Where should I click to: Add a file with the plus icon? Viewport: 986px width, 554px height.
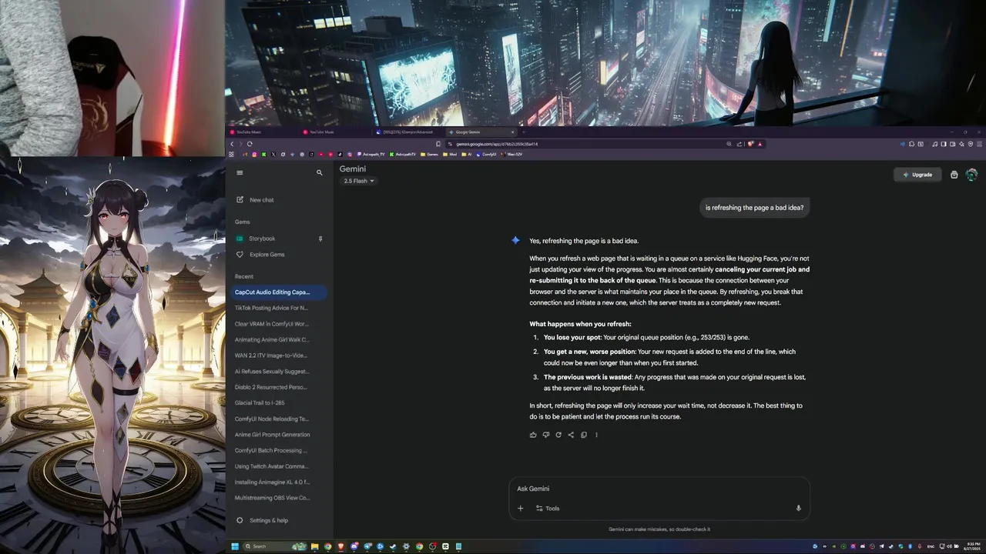click(520, 508)
